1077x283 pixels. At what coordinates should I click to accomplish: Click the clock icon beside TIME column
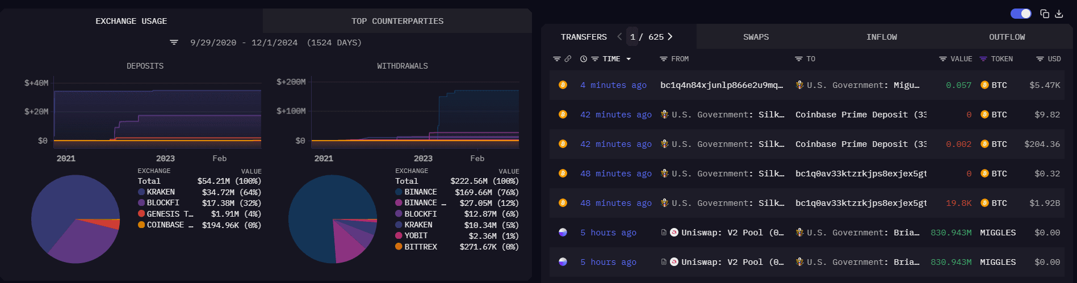click(584, 59)
